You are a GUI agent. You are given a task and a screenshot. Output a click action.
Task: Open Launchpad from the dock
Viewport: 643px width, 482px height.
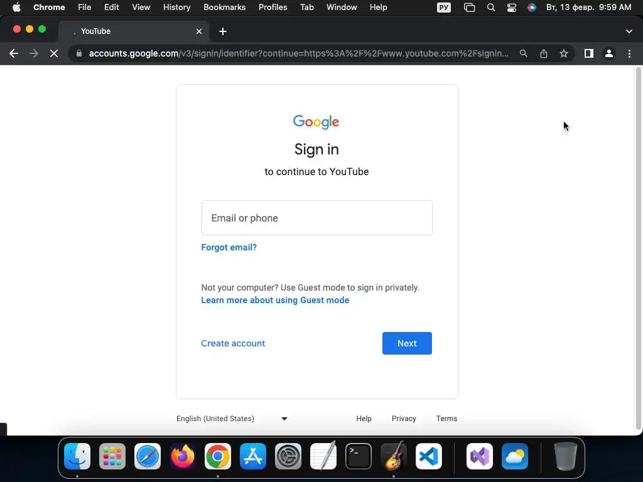pyautogui.click(x=112, y=456)
